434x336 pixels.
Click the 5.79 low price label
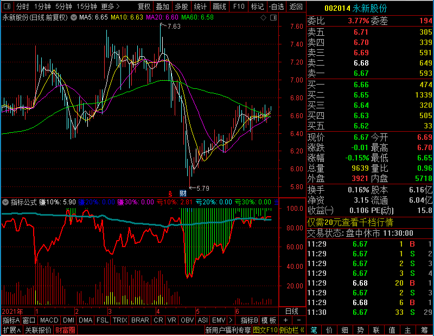tap(202, 189)
